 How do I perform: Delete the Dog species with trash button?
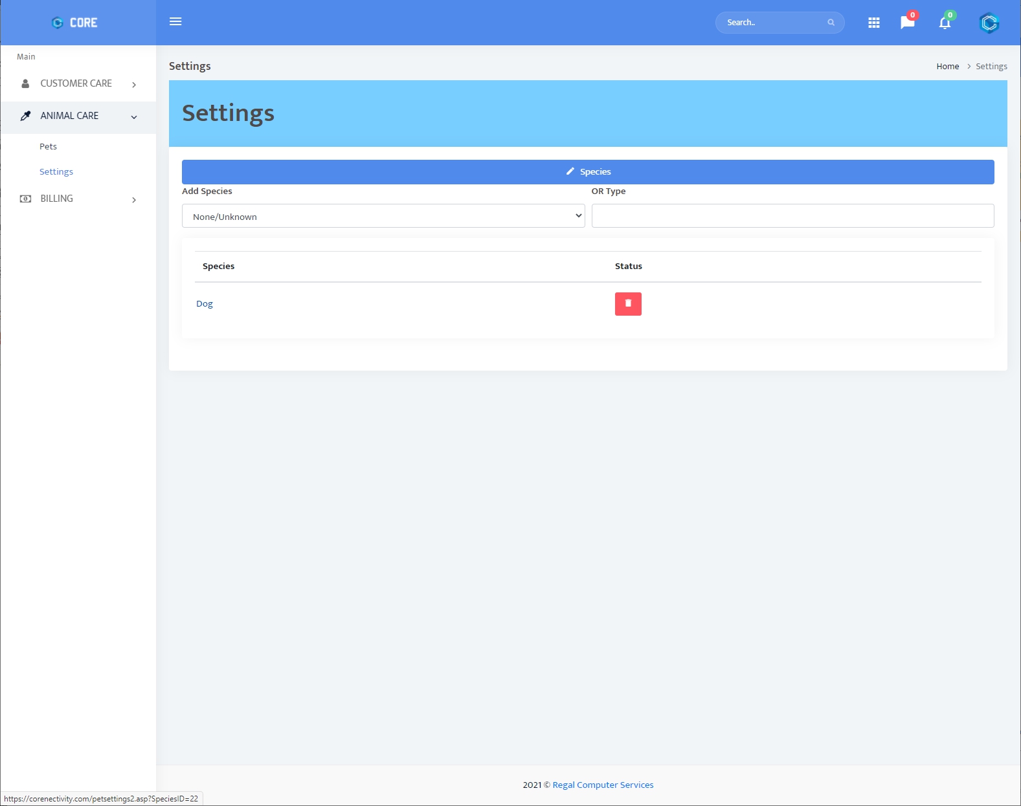click(x=628, y=304)
